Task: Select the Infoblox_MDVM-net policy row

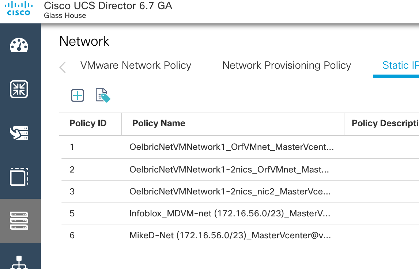Action: (230, 213)
